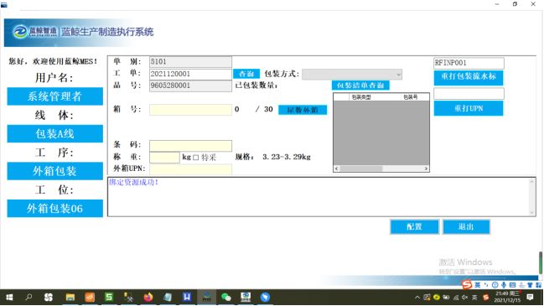Focus the 条码 input field

190,146
